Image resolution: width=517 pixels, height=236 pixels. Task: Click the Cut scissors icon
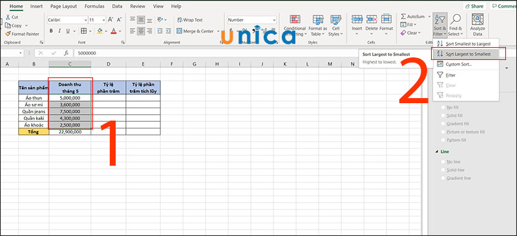tap(7, 17)
